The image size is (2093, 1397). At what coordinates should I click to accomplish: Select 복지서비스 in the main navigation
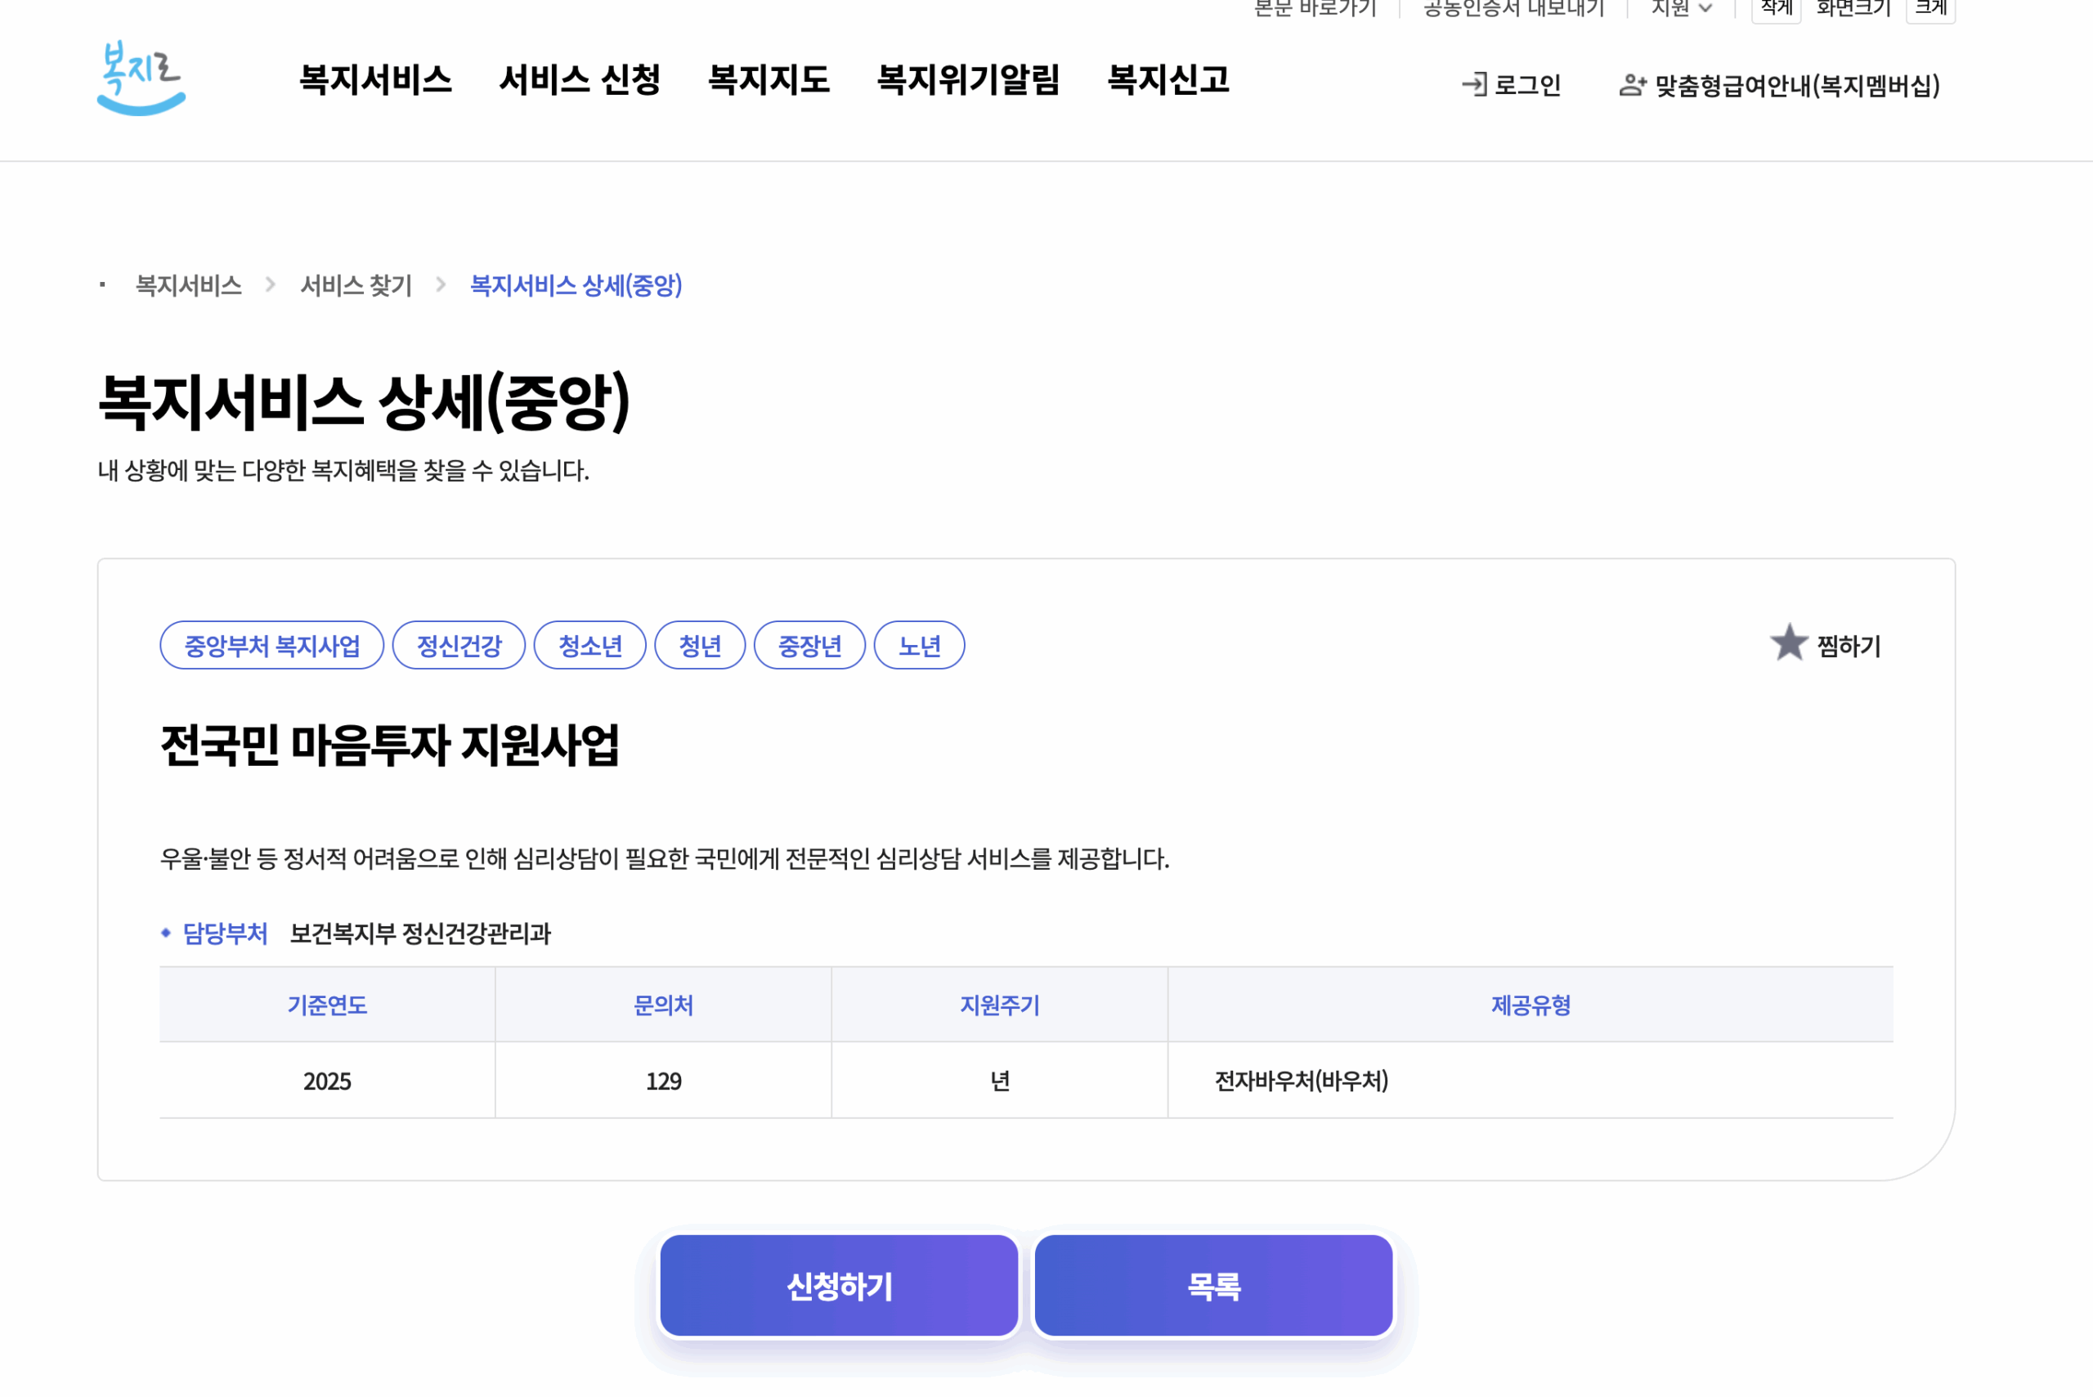376,80
